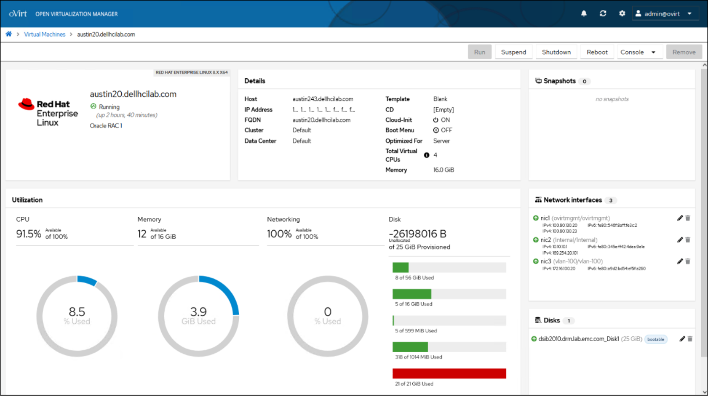Click the RED HAT ENTERPRISE LINUX 8.X X64 tag

point(191,72)
